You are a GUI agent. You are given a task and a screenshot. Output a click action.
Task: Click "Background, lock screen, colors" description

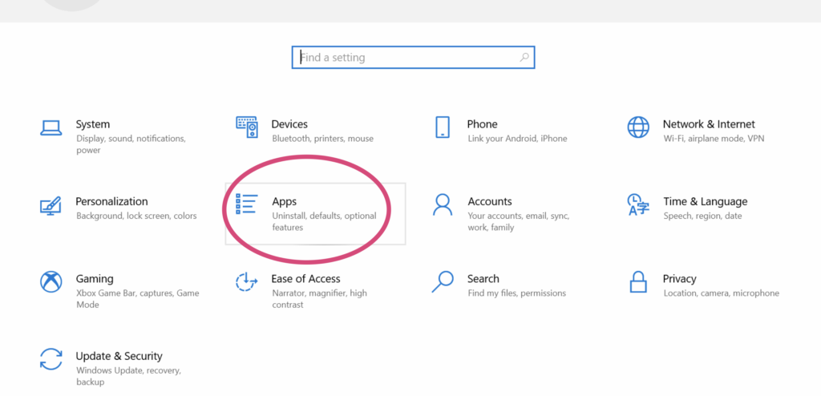point(136,216)
